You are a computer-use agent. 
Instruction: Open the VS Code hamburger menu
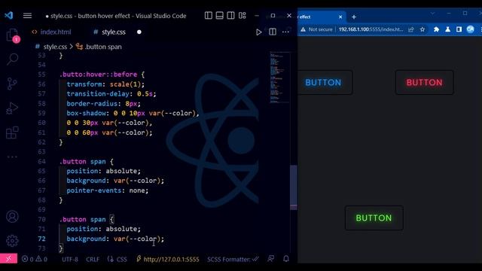click(x=27, y=16)
